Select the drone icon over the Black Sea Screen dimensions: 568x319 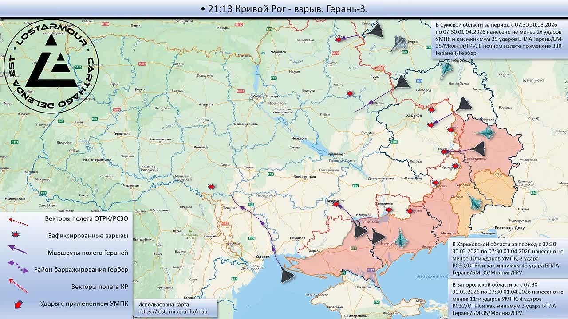tap(287, 275)
